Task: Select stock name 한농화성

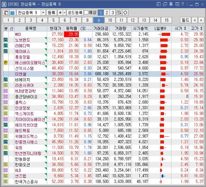Action: coord(23,159)
